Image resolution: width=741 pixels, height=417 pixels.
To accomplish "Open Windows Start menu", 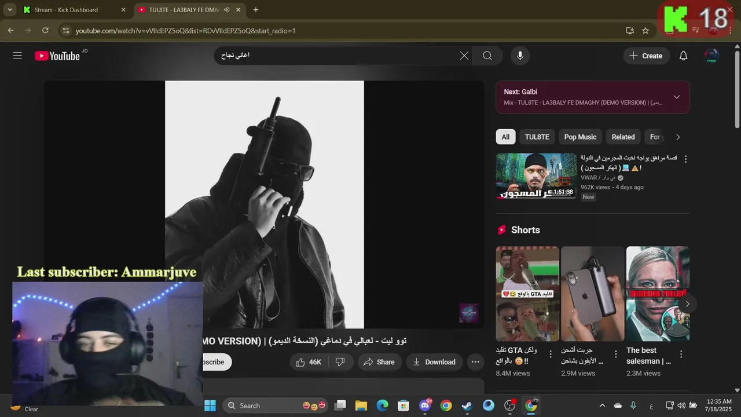I will (x=210, y=405).
